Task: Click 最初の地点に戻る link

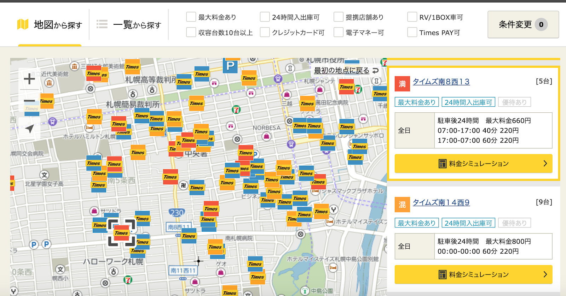Action: pyautogui.click(x=341, y=71)
